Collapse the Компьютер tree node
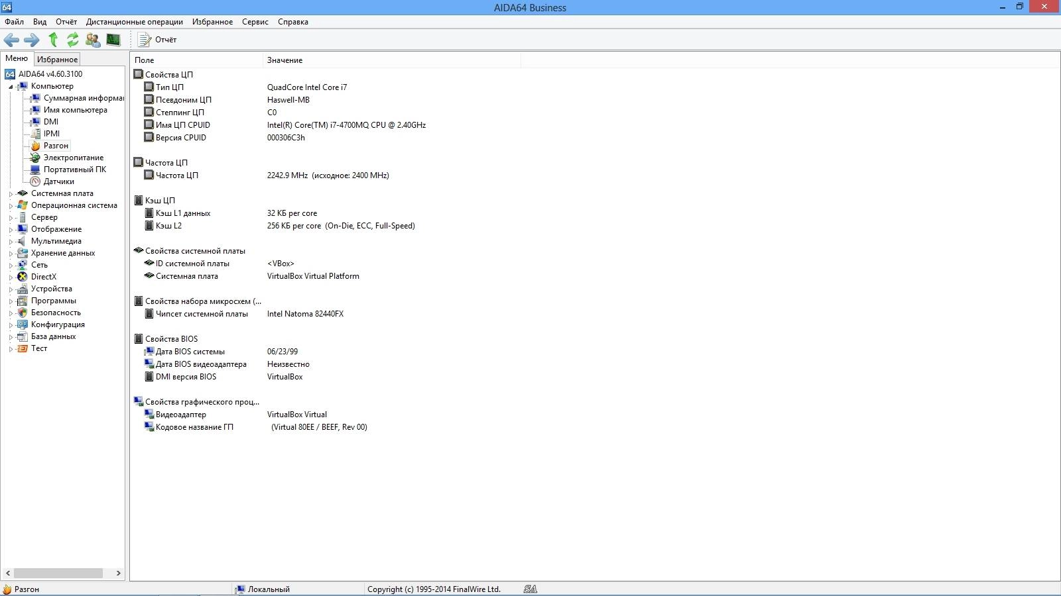This screenshot has height=596, width=1061. click(x=11, y=87)
